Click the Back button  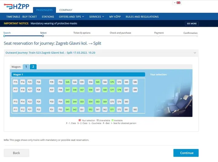pyautogui.click(x=16, y=153)
